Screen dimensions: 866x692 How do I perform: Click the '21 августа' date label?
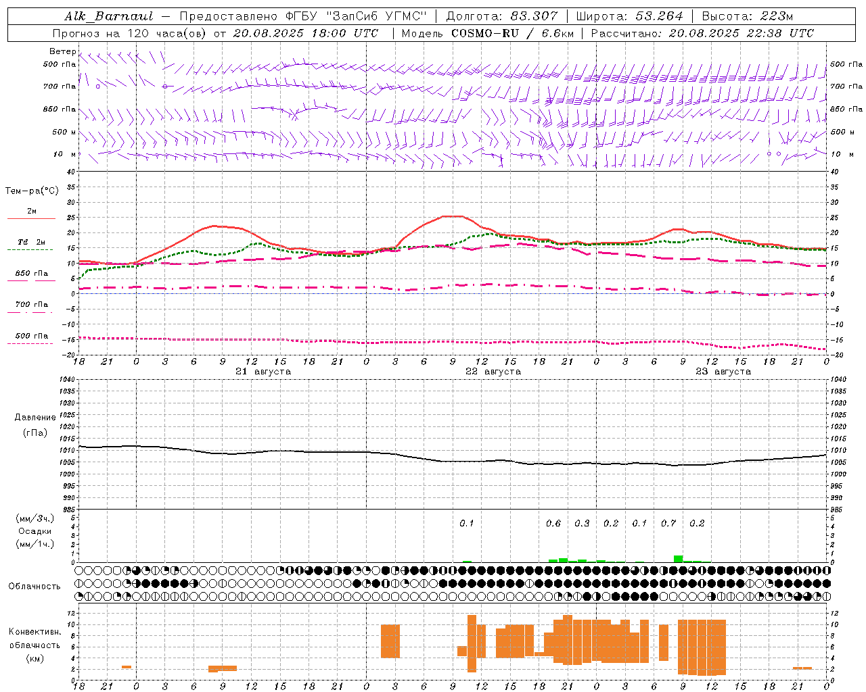[263, 372]
